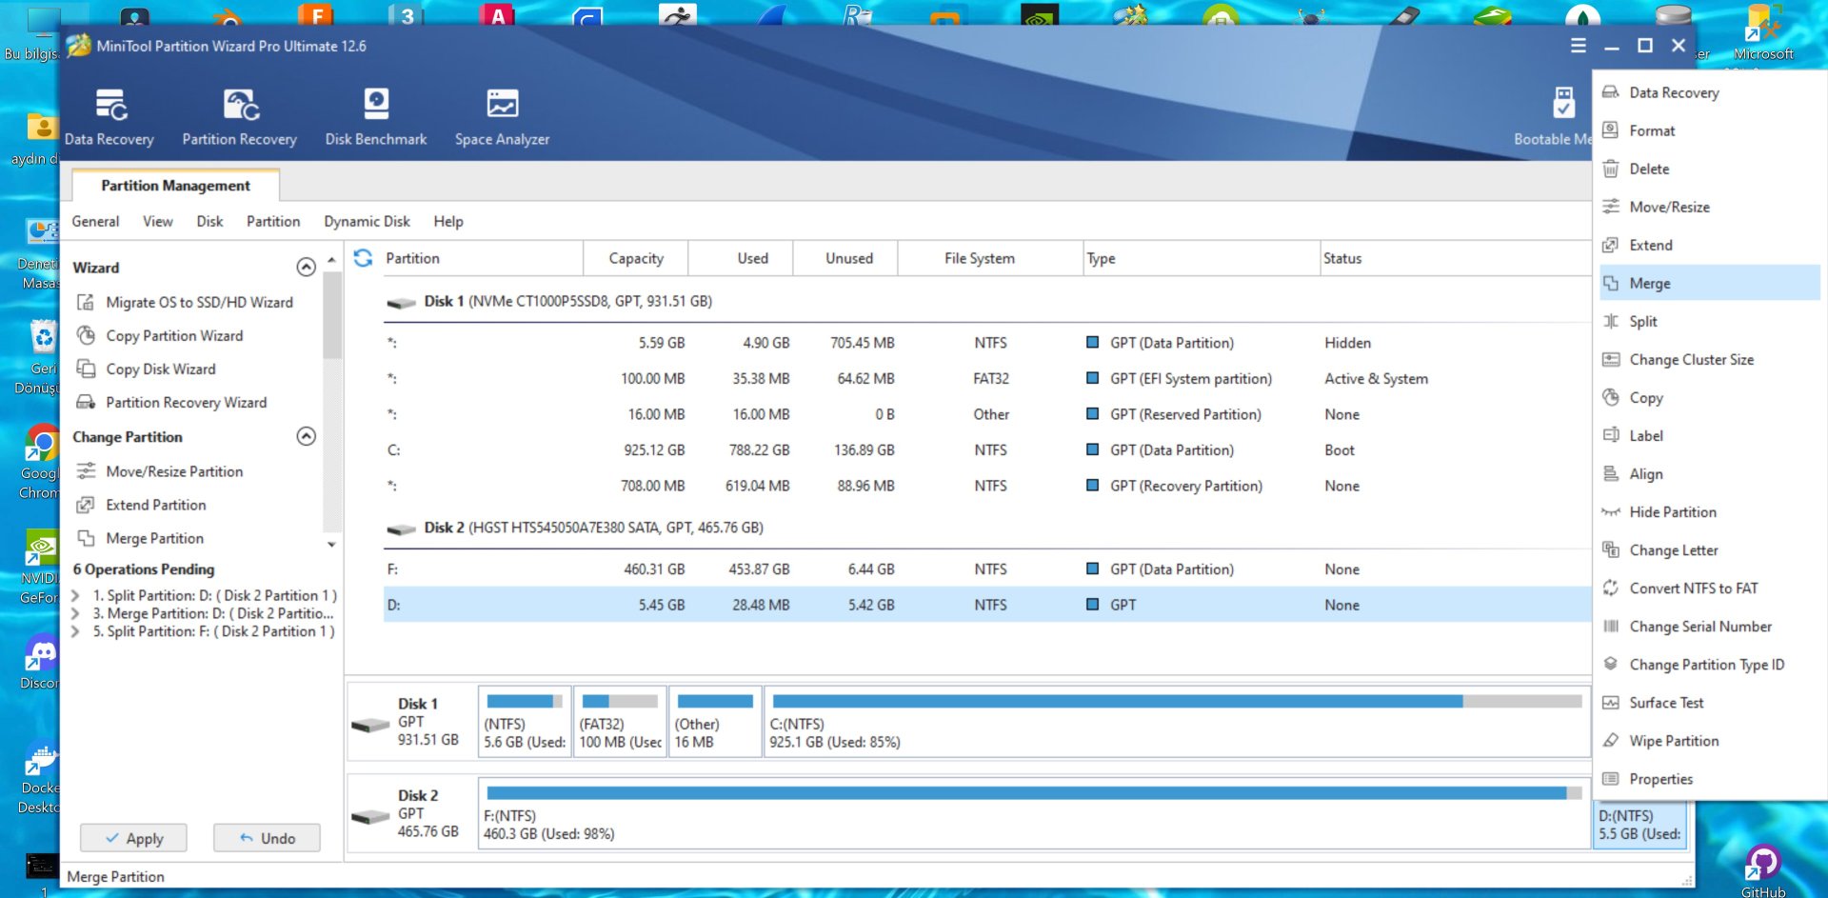The height and width of the screenshot is (898, 1828).
Task: Expand pending operation 3 Merge Partition D
Action: coord(76,614)
